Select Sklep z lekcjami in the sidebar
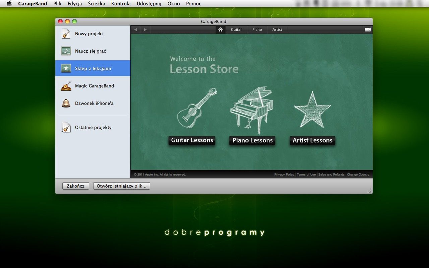 [93, 68]
